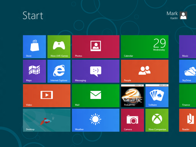Viewport: 196px width, 147px height.
Task: Open the SkyDrive tile
Action: [x=187, y=71]
